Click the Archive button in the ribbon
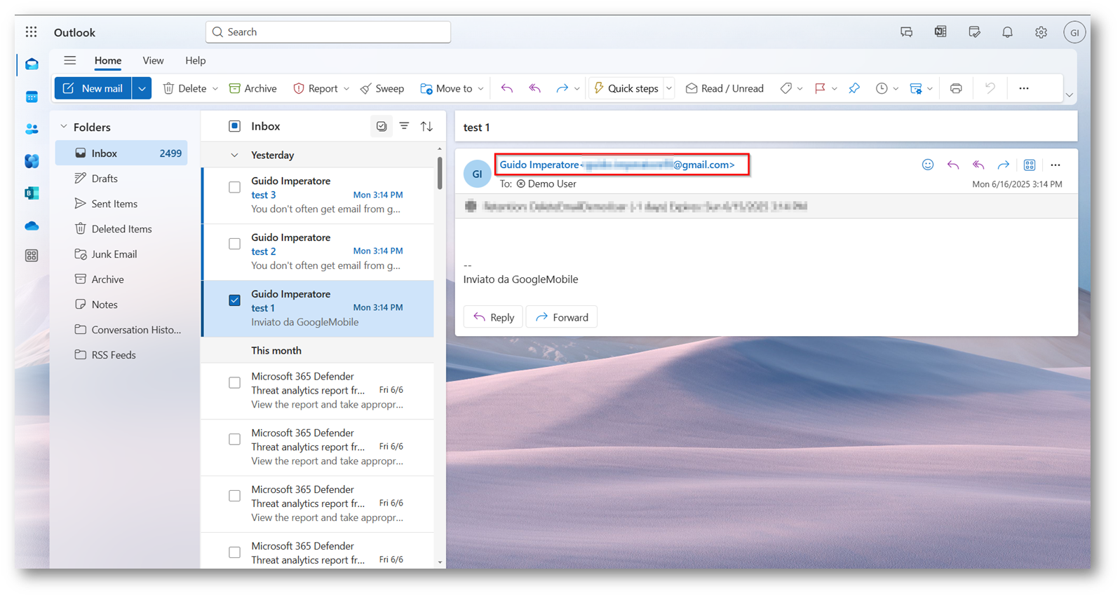Image resolution: width=1120 pixels, height=598 pixels. (253, 88)
